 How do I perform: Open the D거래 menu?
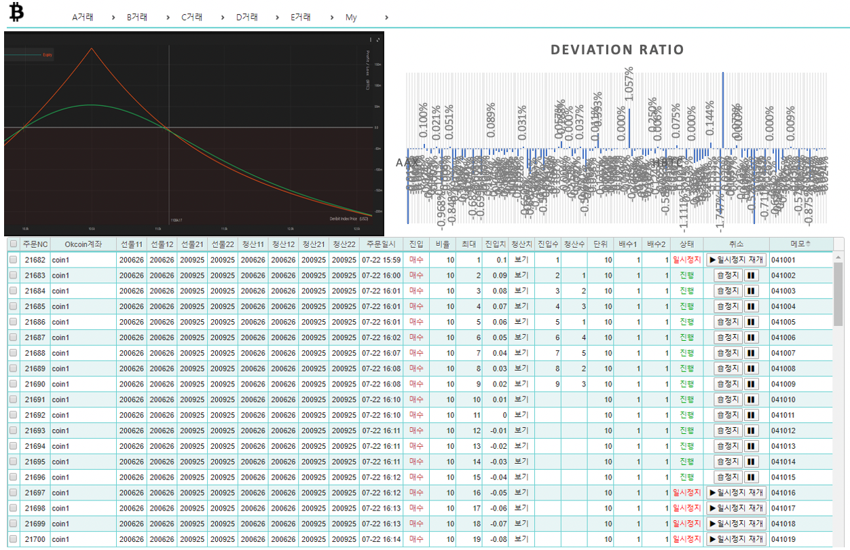[x=246, y=18]
